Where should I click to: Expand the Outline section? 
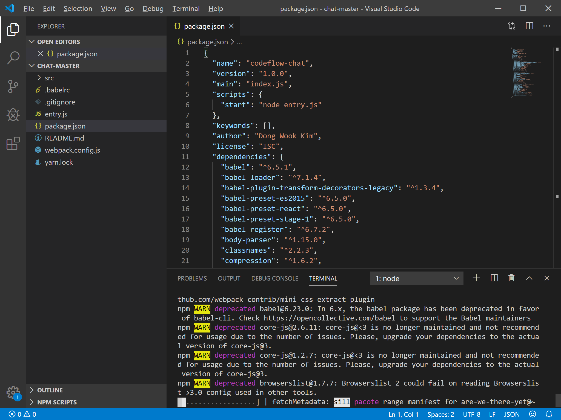coord(96,390)
